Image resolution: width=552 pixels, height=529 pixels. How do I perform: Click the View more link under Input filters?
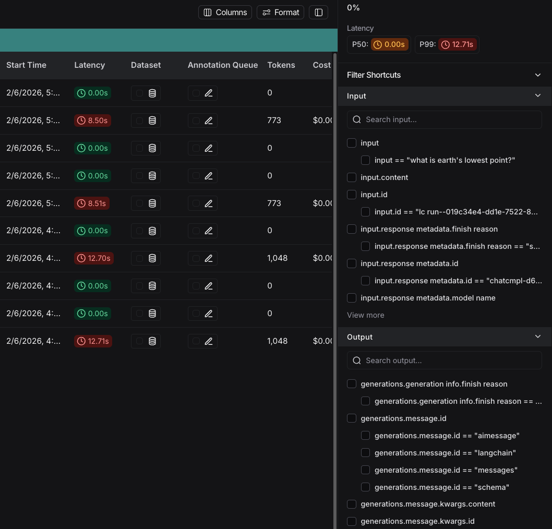365,315
